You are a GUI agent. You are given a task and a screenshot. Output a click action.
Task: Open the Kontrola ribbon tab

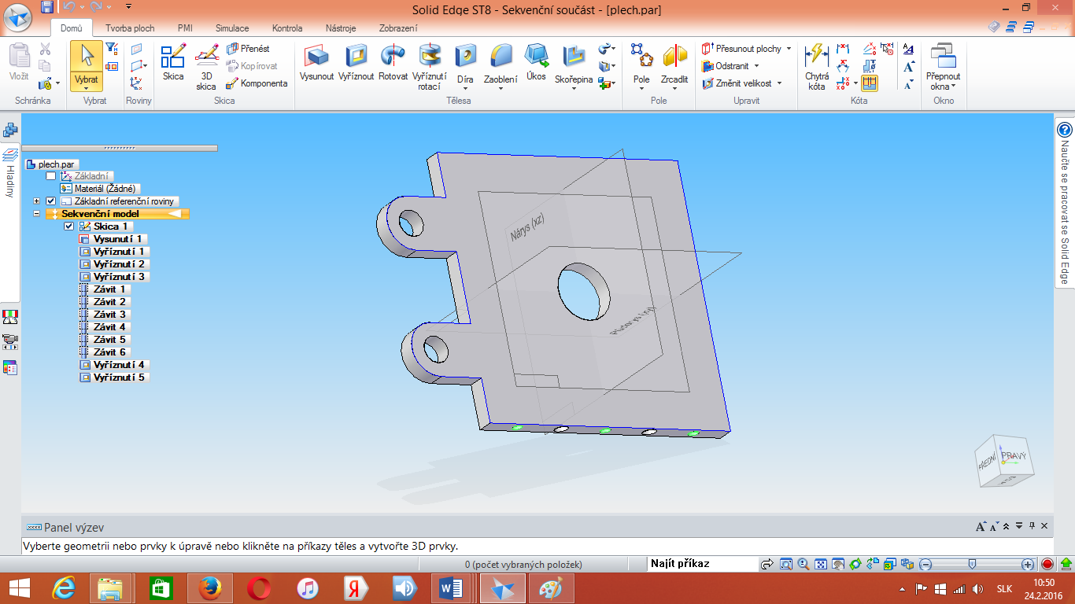287,28
